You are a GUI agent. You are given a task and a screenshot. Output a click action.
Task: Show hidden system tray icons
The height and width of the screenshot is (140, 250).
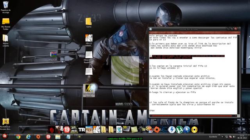pos(223,136)
